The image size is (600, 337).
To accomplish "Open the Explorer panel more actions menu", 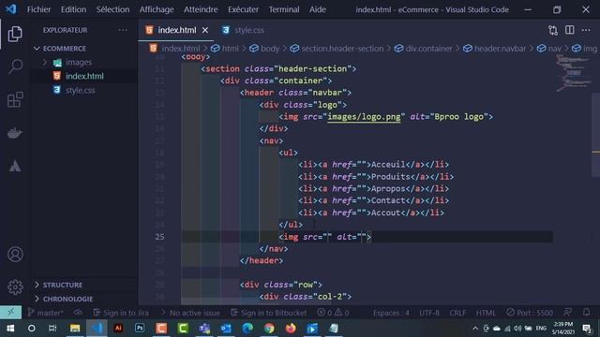I will [x=123, y=30].
